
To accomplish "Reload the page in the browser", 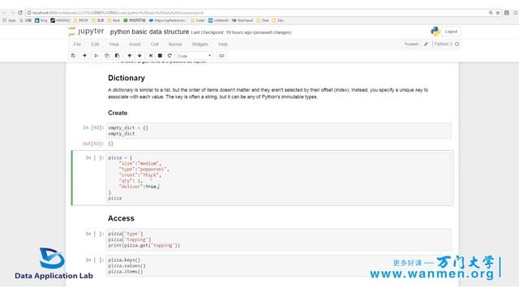I will click(x=20, y=13).
